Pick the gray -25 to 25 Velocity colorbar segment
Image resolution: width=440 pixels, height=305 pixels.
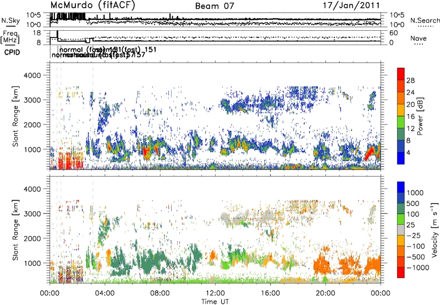401,230
